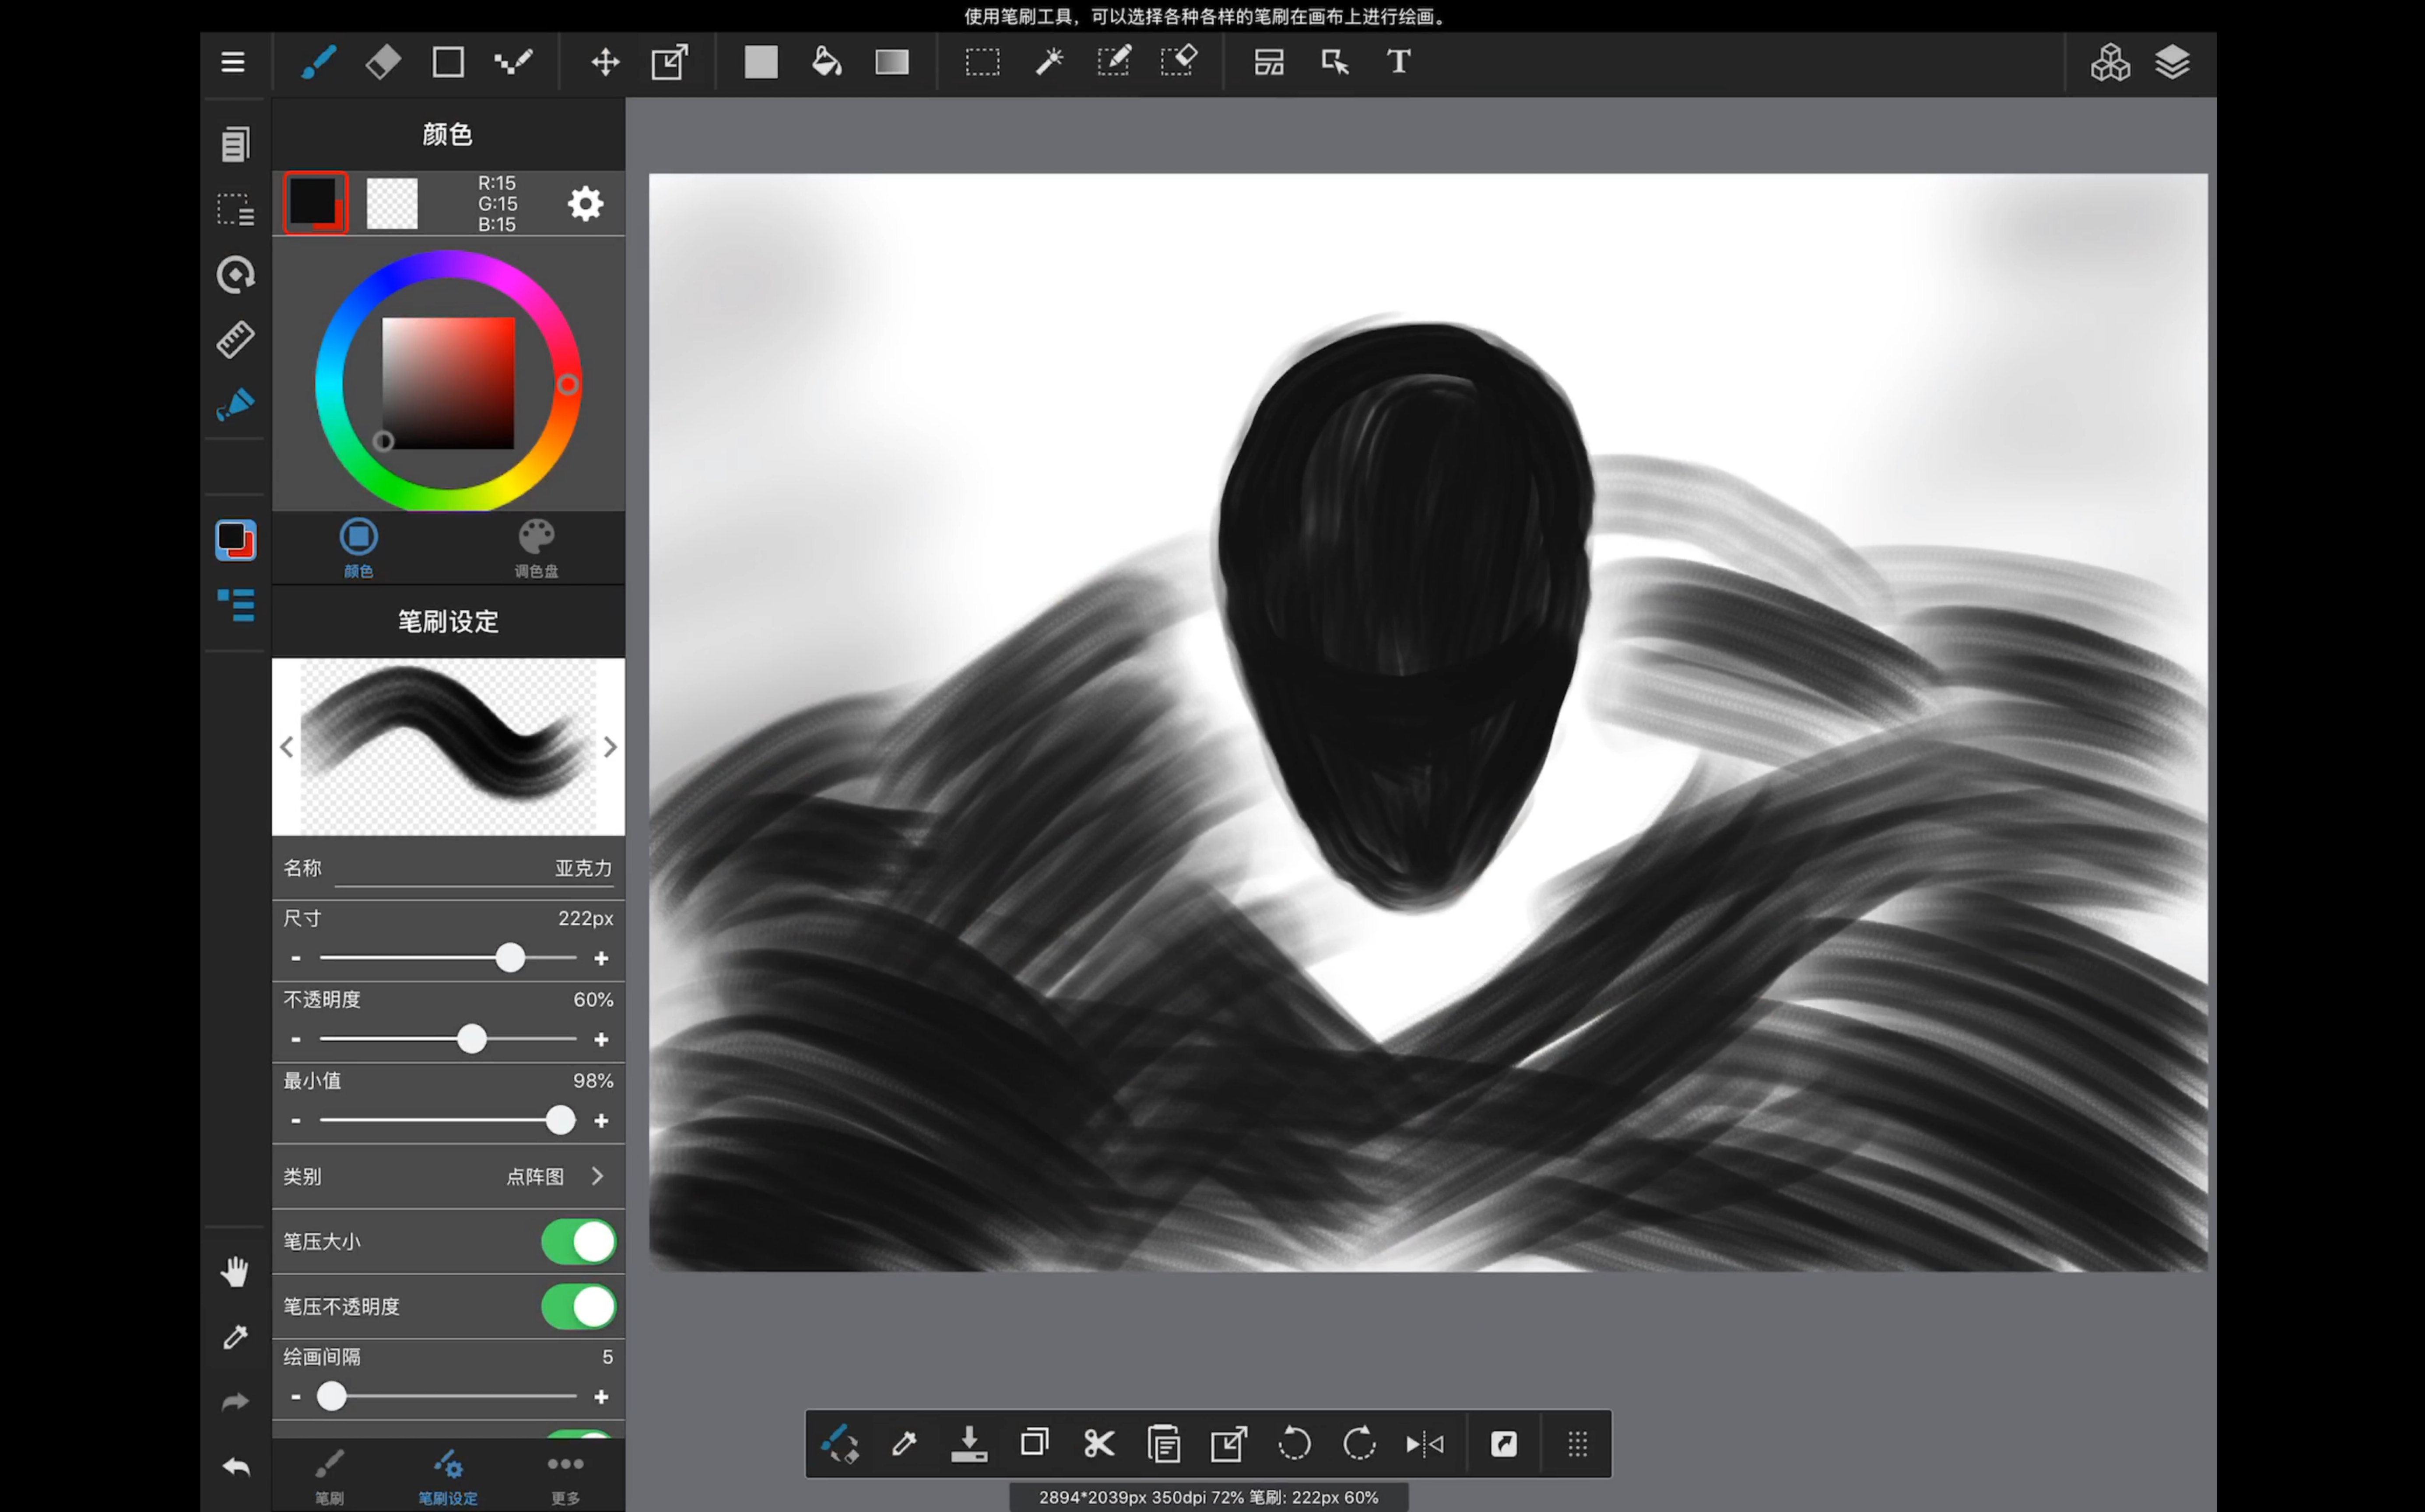The height and width of the screenshot is (1512, 2425).
Task: Open the Transform tool in top toolbar
Action: tap(669, 62)
